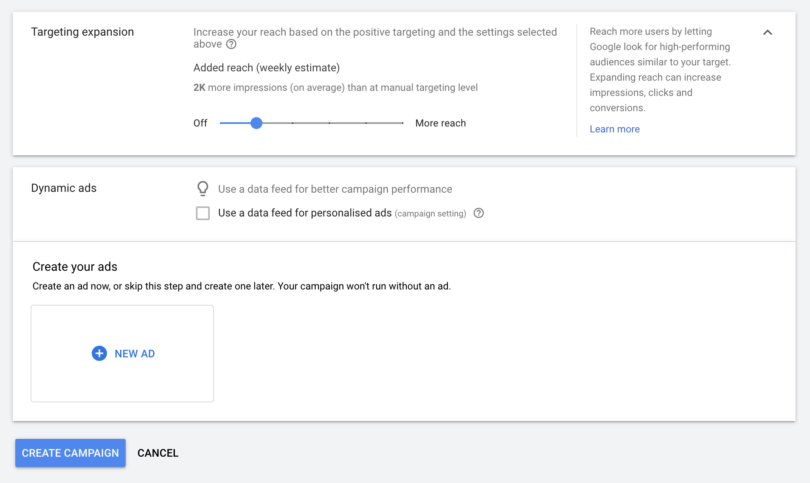The height and width of the screenshot is (483, 810).
Task: Select the "Targeting expansion" section heading
Action: 82,32
